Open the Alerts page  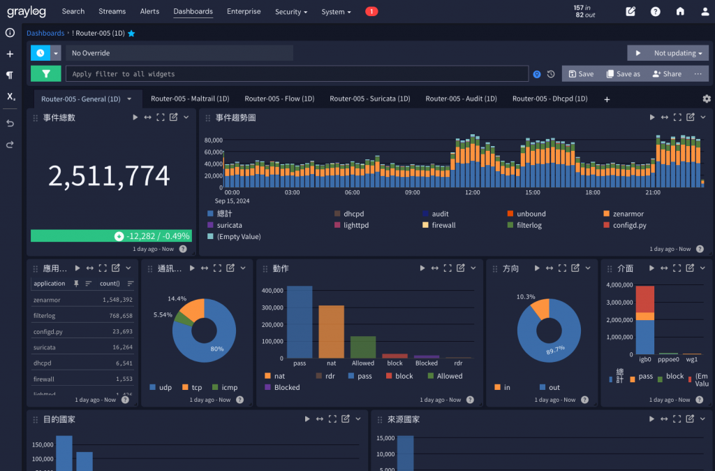[x=149, y=11]
